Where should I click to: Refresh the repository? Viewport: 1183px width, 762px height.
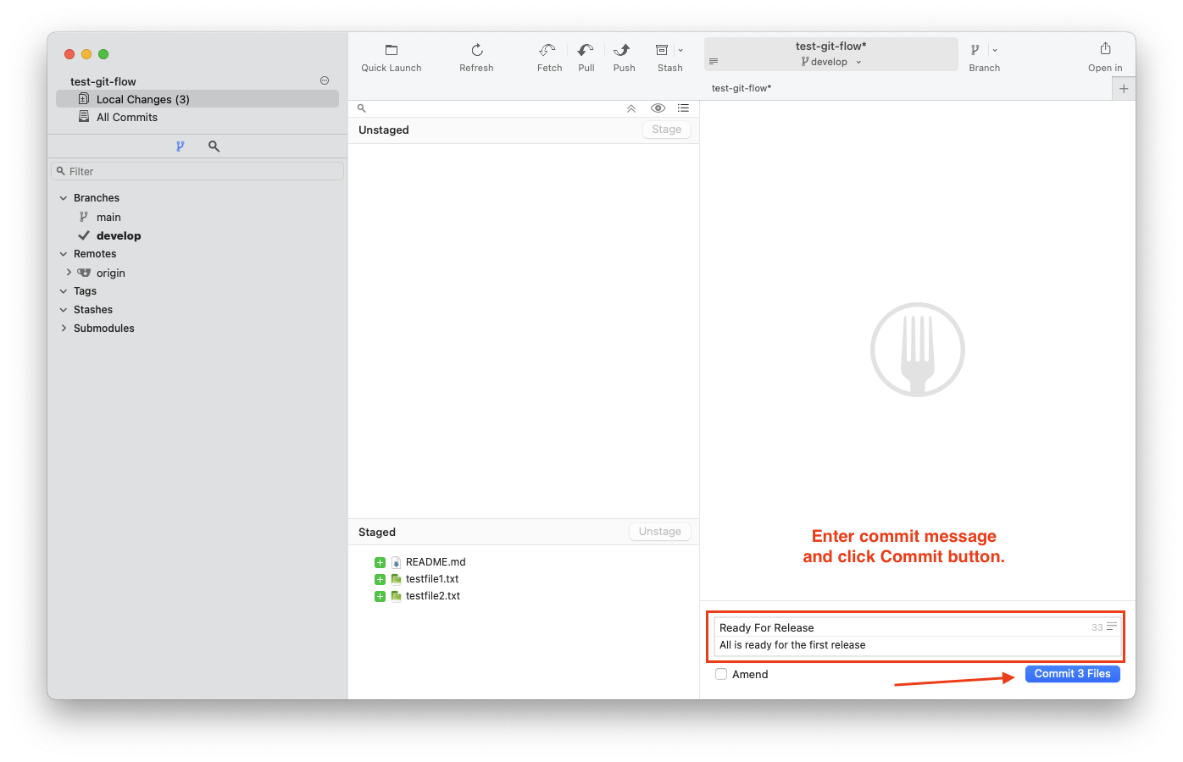coord(476,51)
